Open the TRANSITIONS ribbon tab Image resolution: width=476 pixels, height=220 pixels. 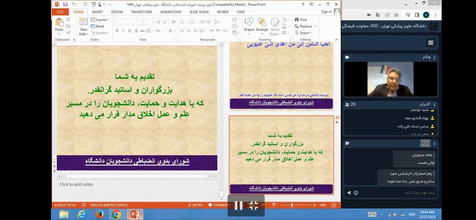(x=141, y=12)
